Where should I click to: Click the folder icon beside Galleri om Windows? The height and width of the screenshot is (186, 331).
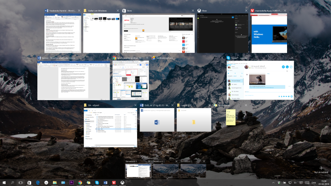click(x=85, y=10)
